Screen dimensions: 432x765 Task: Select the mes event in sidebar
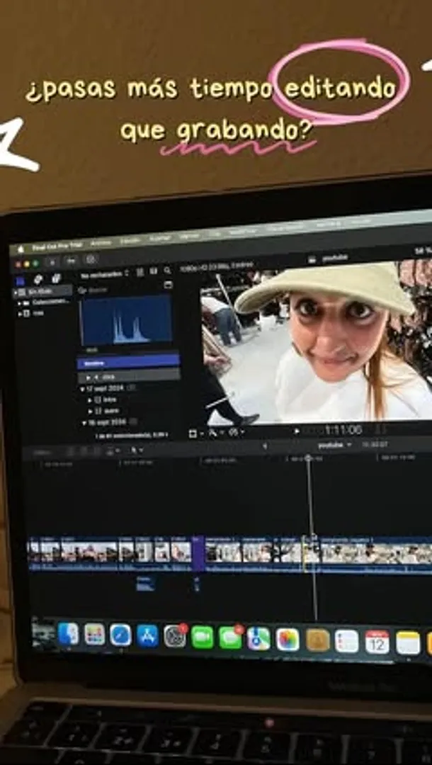(38, 313)
